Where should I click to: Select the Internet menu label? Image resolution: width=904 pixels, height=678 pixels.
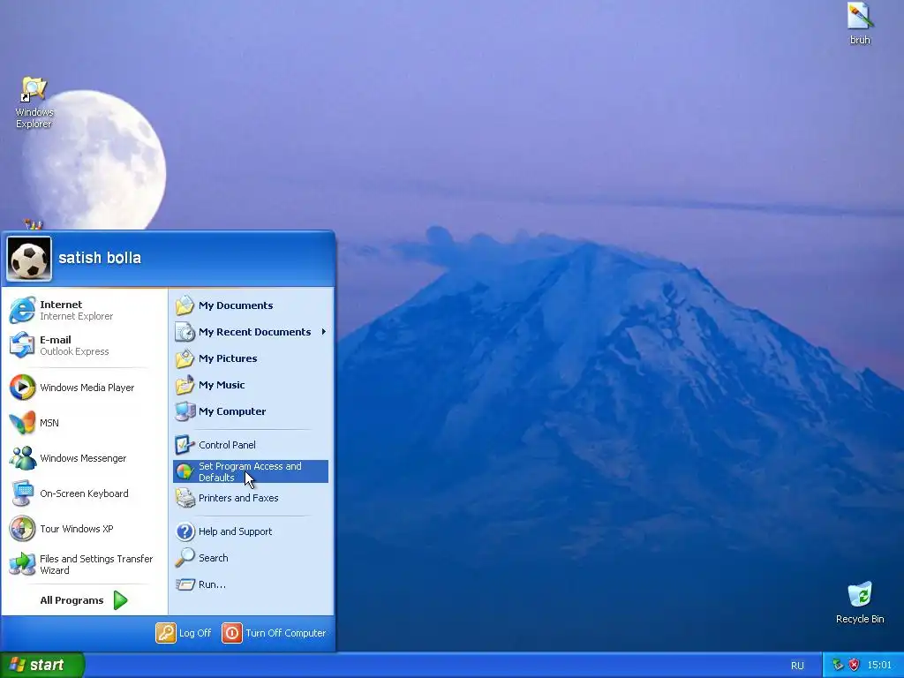[61, 305]
